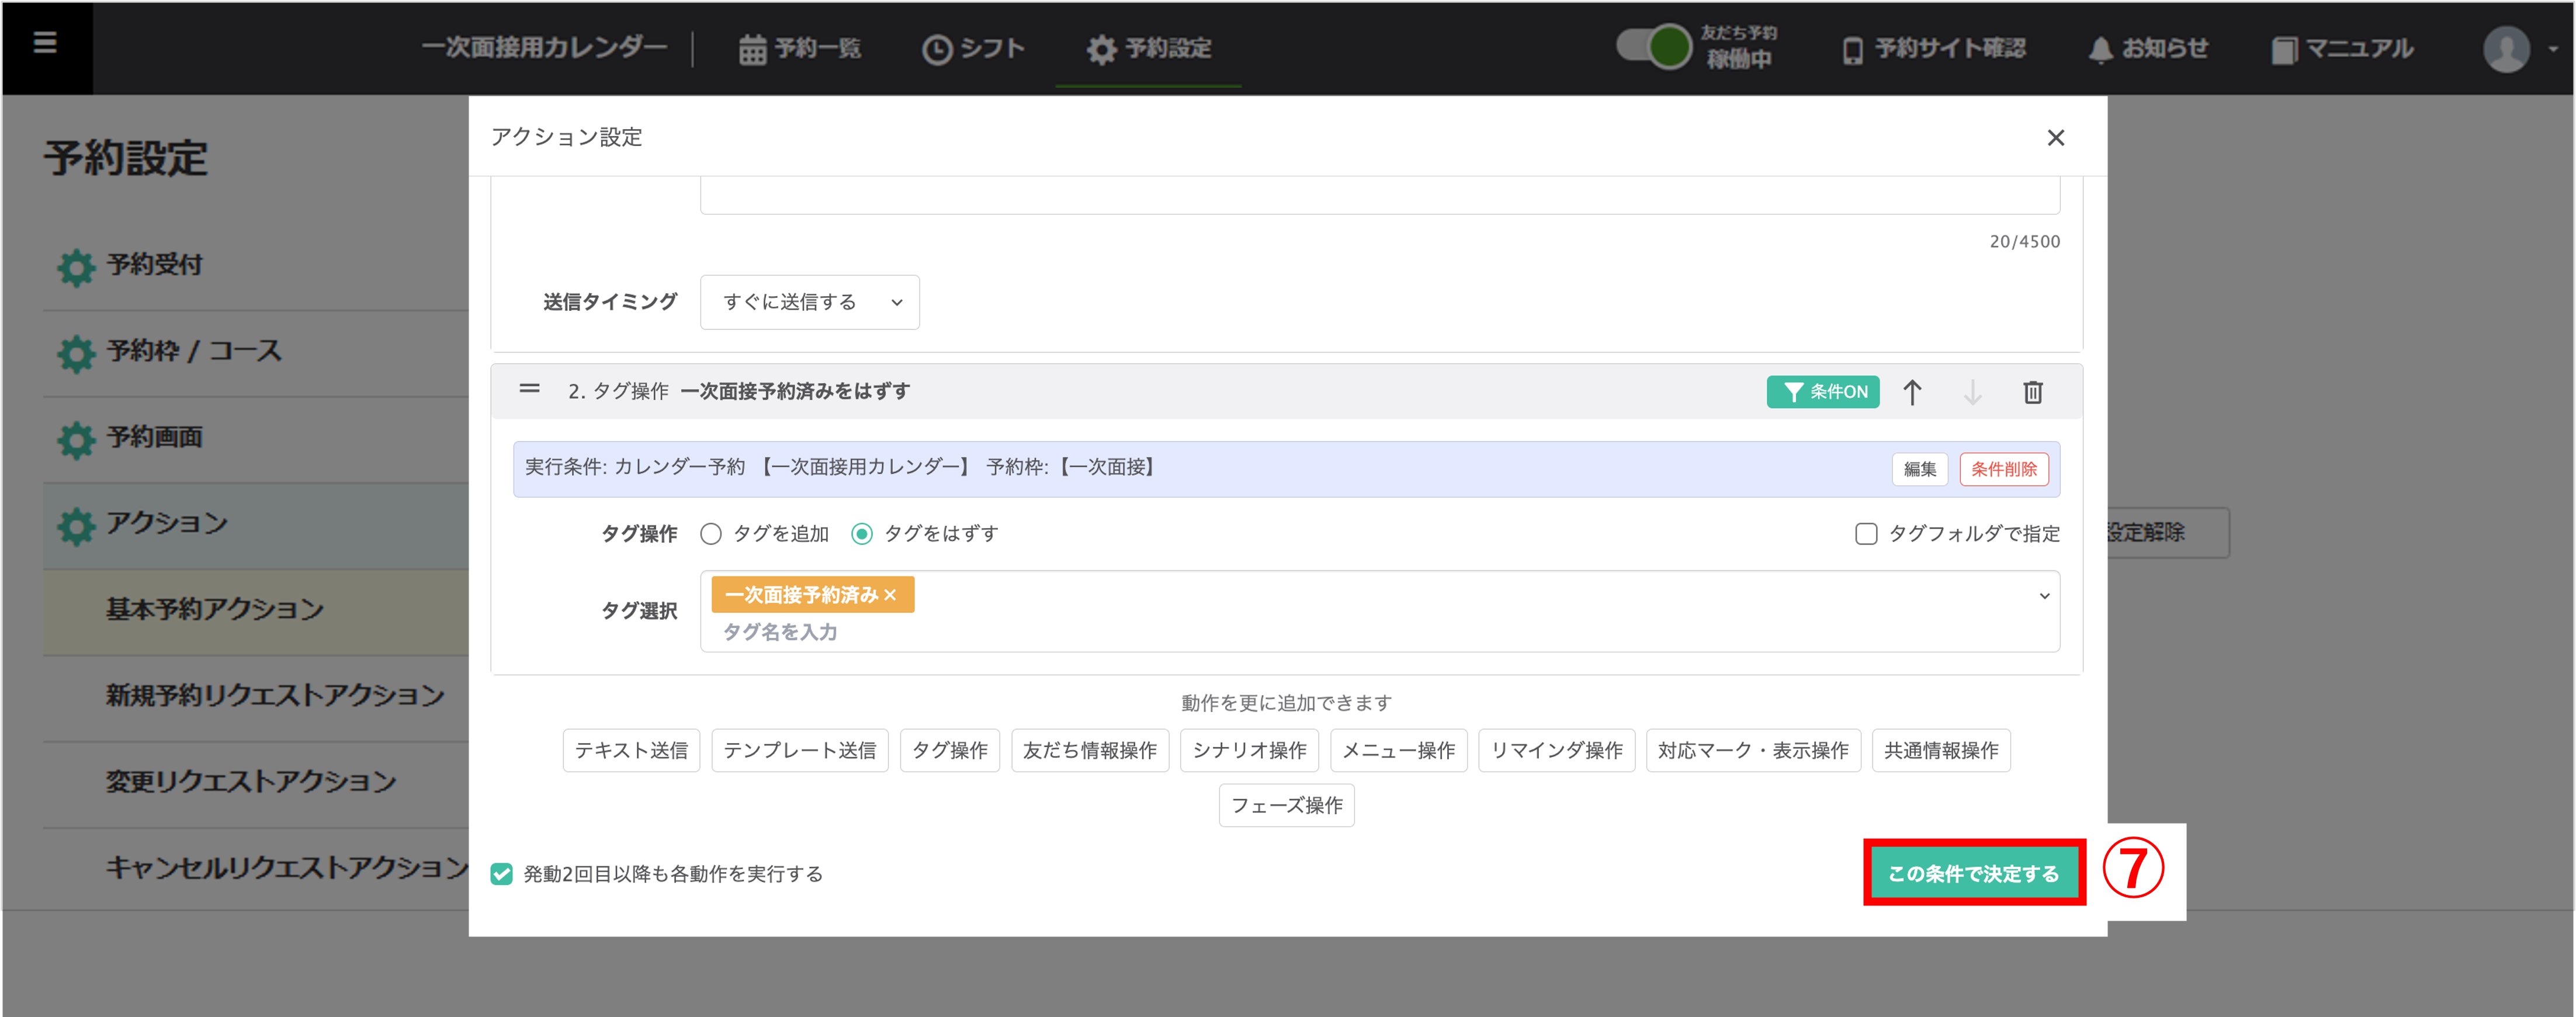
Task: Open the シフト tab
Action: pos(973,48)
